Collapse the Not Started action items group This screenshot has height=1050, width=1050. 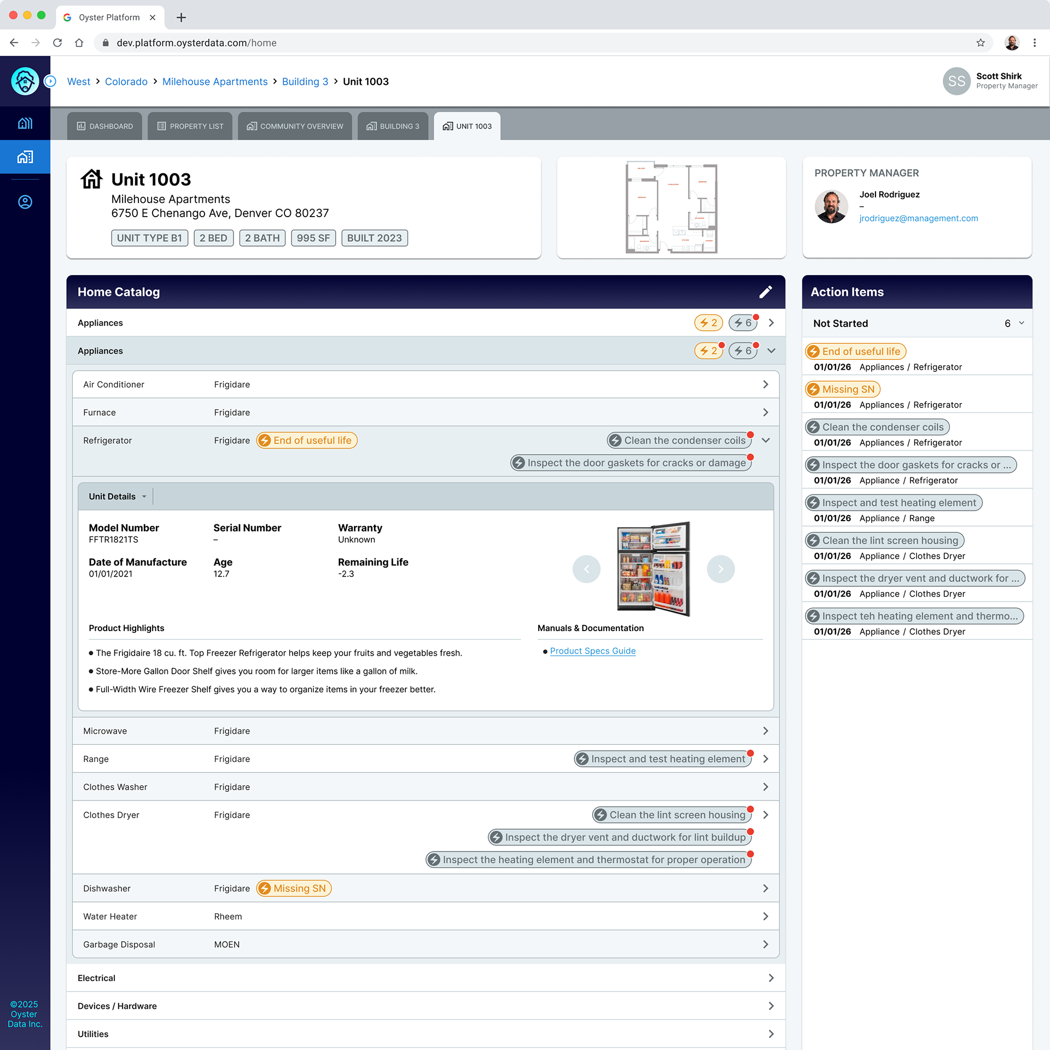click(1022, 323)
